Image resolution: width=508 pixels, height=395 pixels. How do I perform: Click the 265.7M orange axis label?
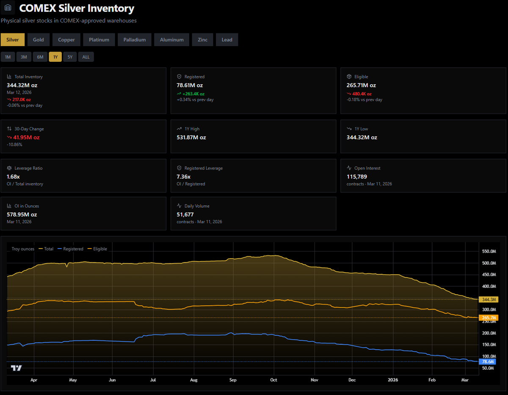(489, 318)
